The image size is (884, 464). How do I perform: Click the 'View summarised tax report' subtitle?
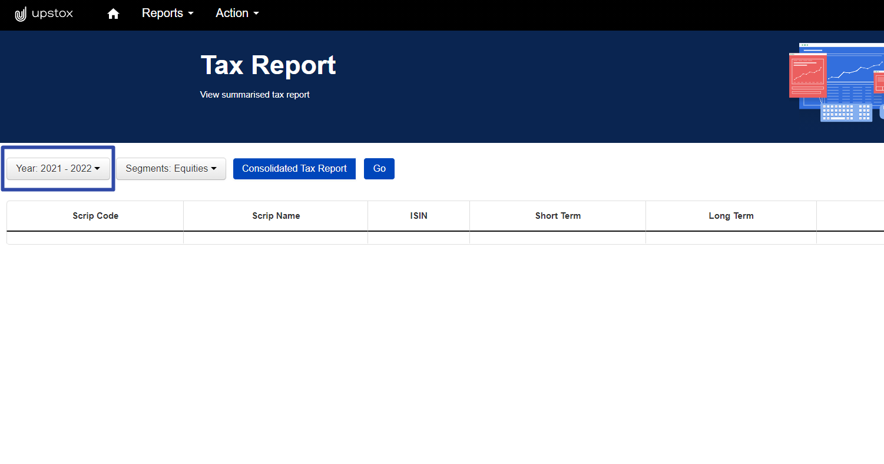[x=255, y=94]
